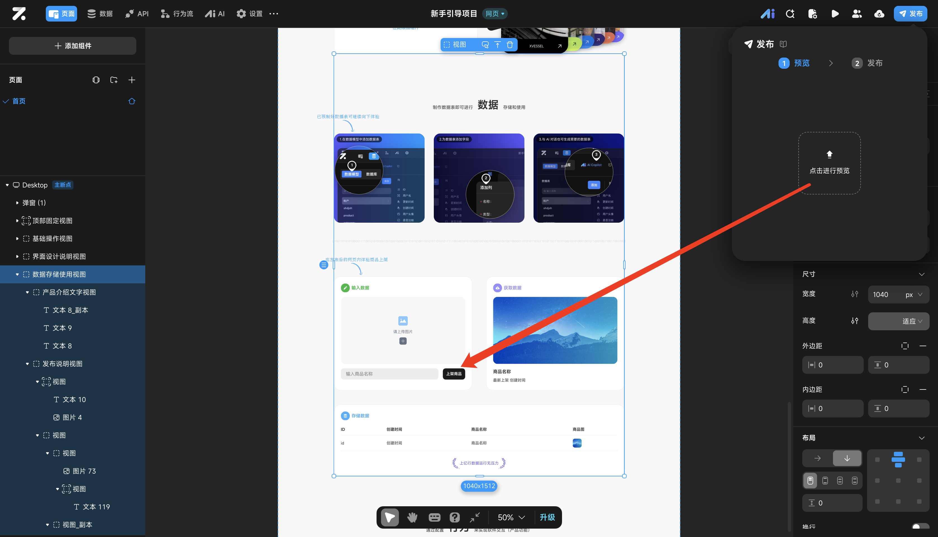
Task: Select horizontal layout direction arrow
Action: pyautogui.click(x=817, y=458)
